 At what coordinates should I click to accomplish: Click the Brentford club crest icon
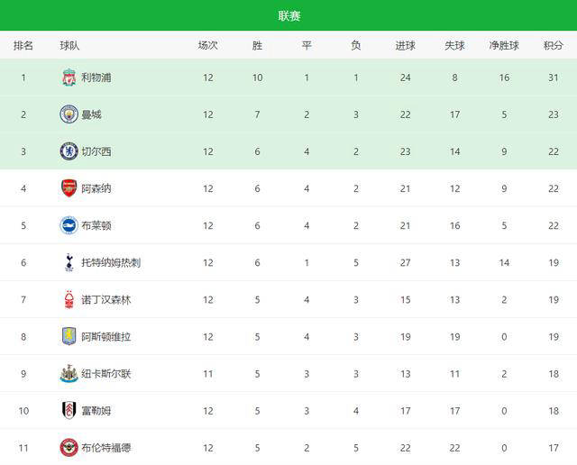point(69,447)
